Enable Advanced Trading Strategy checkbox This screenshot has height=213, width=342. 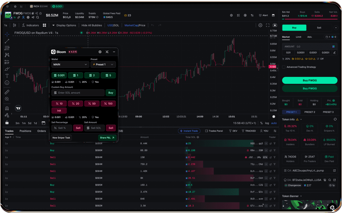[284, 67]
